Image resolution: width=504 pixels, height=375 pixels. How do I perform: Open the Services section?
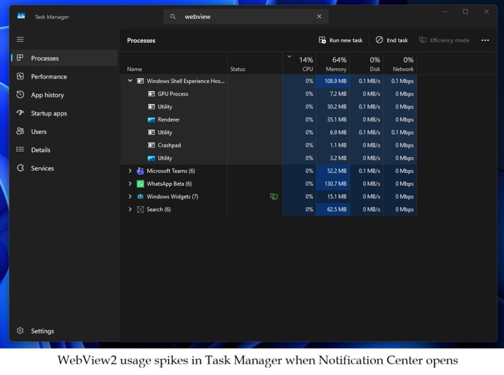click(42, 168)
